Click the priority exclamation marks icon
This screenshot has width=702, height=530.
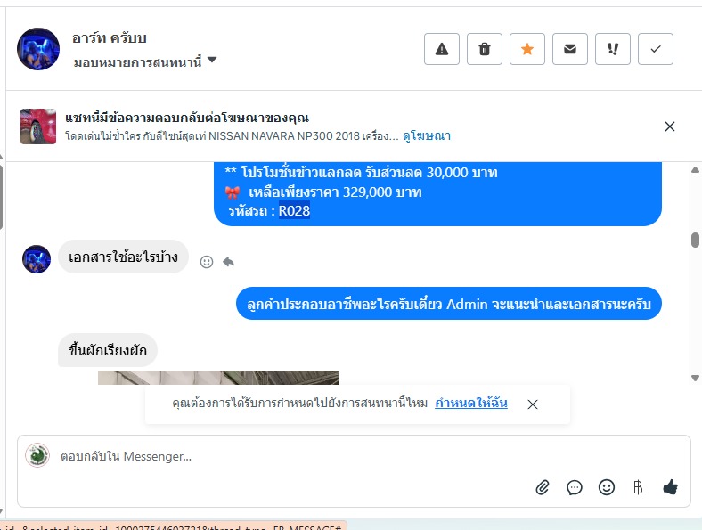(612, 49)
